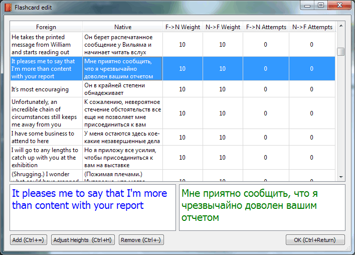355x255 pixels.
Task: Sort by the Native column header
Action: pos(123,27)
